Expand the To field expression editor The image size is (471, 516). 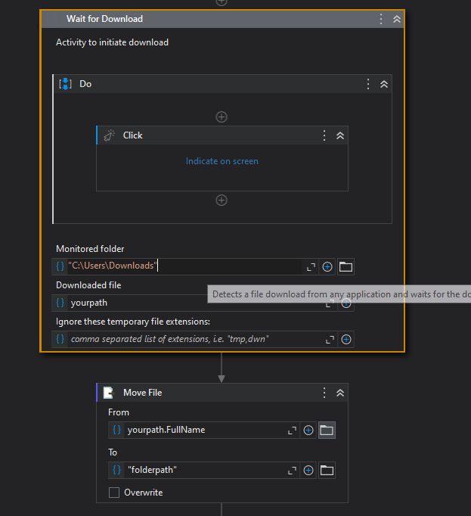click(292, 471)
